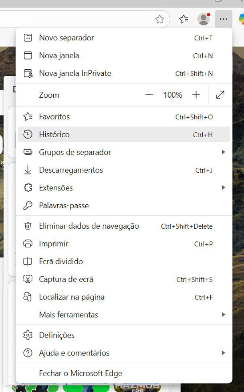Expand the Ajuda e comentários submenu
This screenshot has height=392, width=244.
point(224,353)
